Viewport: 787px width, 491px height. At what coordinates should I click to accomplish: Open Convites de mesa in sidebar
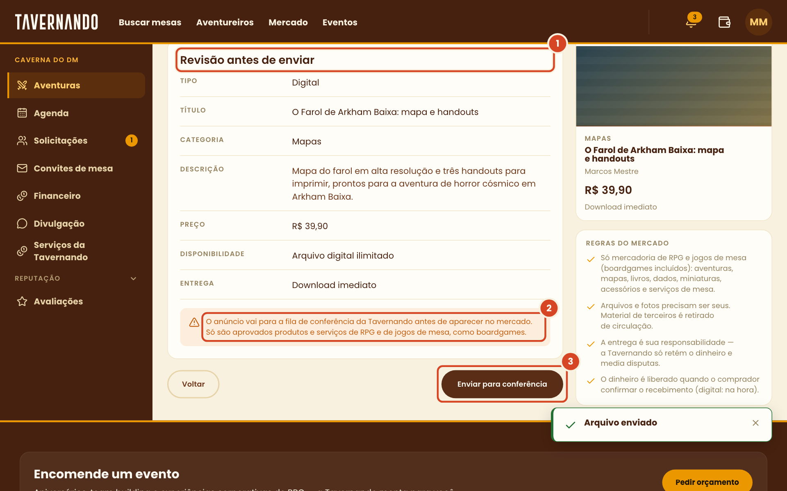click(76, 168)
